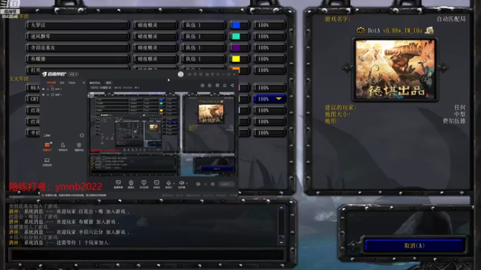
Task: Click purple color swatch for 含泪送基友
Action: (236, 48)
